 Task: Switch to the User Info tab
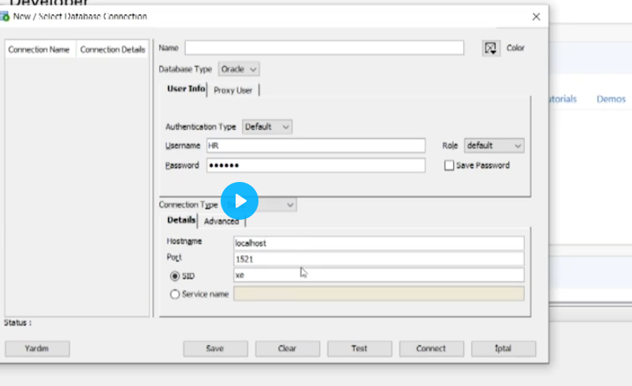click(x=186, y=89)
